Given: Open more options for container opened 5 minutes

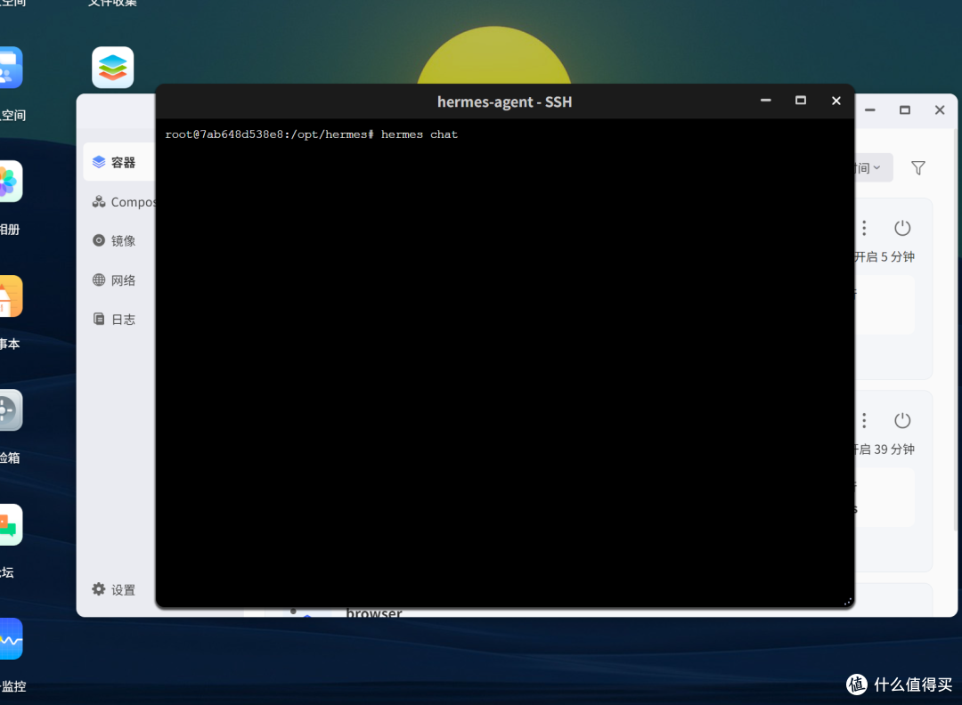Looking at the screenshot, I should (x=864, y=228).
